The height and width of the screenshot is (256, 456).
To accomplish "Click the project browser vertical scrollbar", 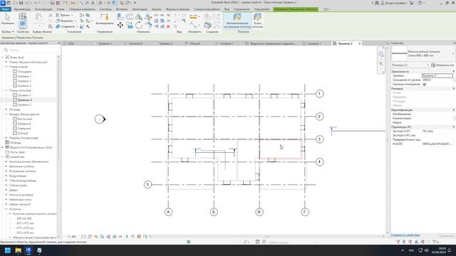I will click(x=58, y=146).
